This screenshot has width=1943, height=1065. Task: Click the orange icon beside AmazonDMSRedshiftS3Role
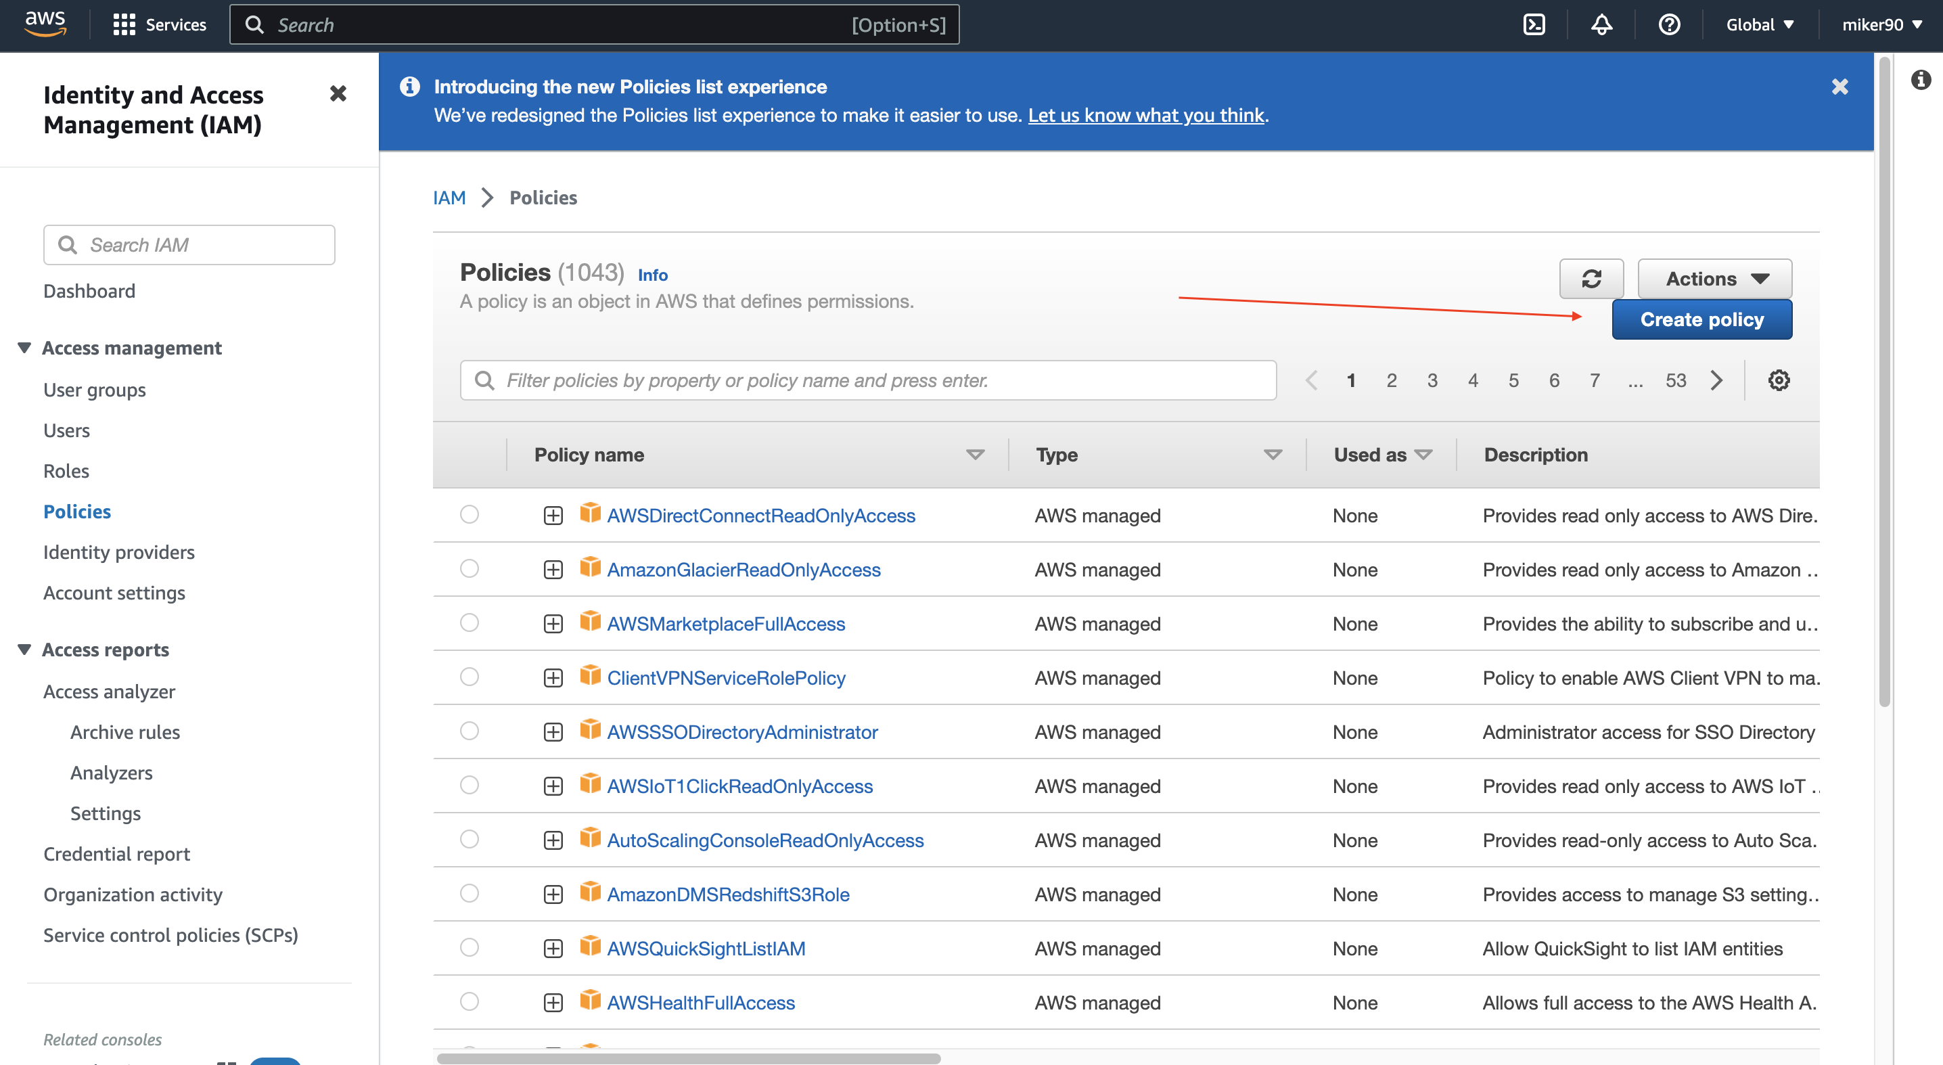click(590, 892)
